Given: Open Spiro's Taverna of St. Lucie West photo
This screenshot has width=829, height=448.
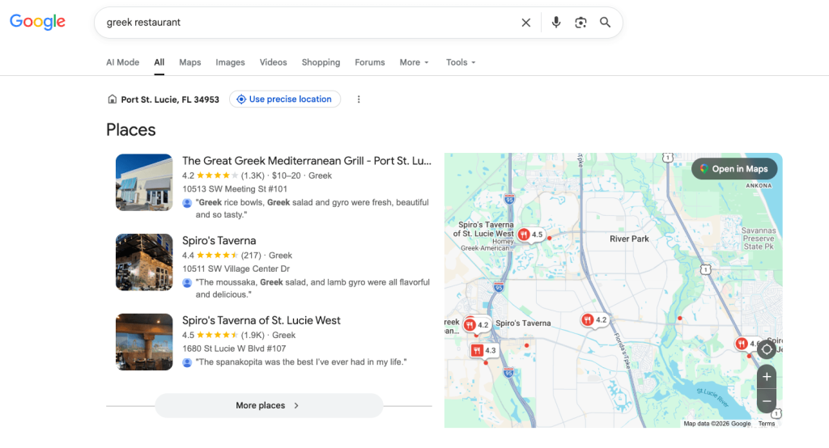Looking at the screenshot, I should click(144, 342).
